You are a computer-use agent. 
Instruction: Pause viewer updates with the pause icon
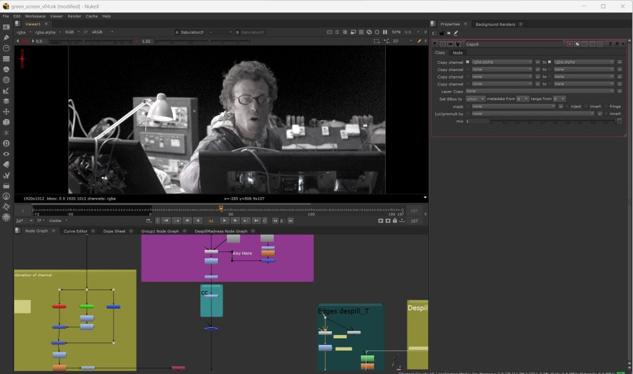point(385,32)
